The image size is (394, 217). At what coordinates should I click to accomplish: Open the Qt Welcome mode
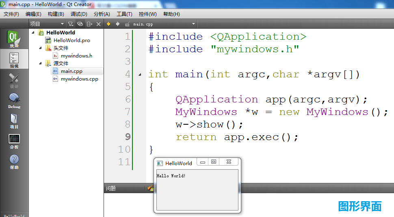click(x=14, y=39)
